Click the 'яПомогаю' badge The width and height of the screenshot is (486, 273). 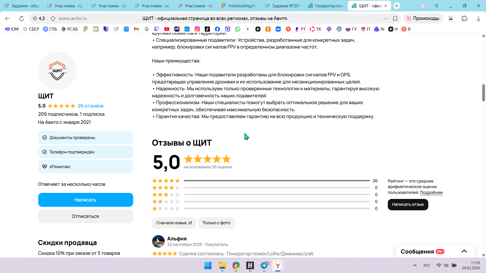pyautogui.click(x=86, y=167)
